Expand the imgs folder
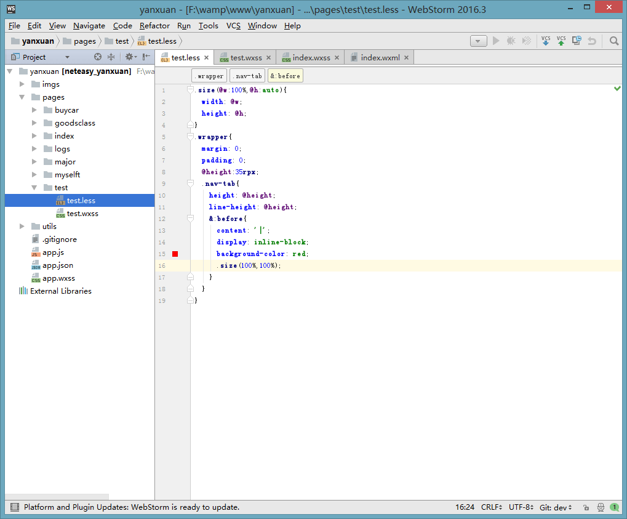This screenshot has height=519, width=627. click(22, 84)
